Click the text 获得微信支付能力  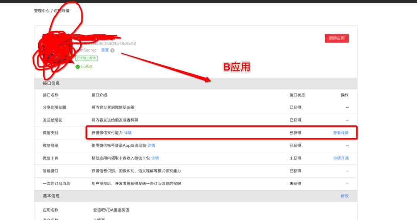coord(107,133)
